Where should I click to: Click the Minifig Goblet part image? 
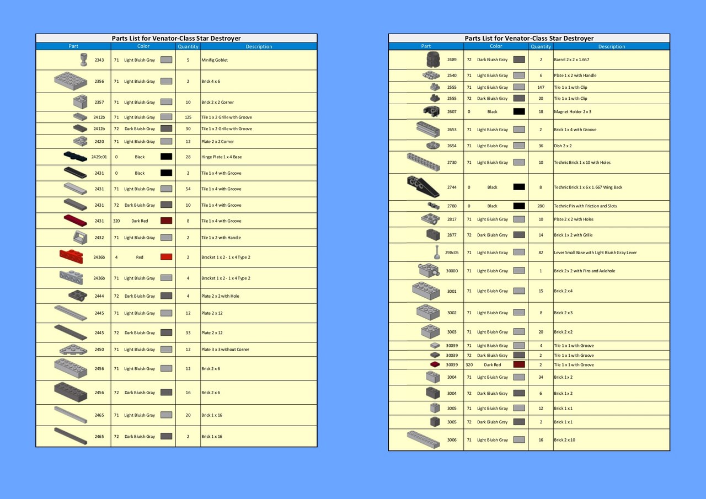(x=84, y=59)
